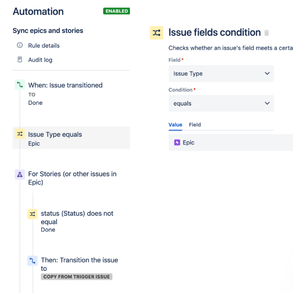293x293 pixels.
Task: Click the ENABLED status badge
Action: pyautogui.click(x=117, y=11)
